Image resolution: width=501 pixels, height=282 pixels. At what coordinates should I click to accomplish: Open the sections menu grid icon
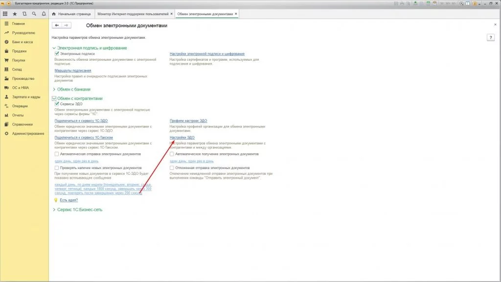coord(5,14)
